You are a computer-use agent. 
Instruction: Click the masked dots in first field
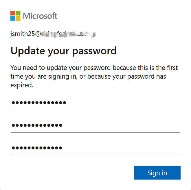39,103
